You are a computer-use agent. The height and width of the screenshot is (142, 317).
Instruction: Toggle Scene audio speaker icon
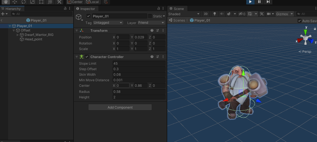coord(222,14)
